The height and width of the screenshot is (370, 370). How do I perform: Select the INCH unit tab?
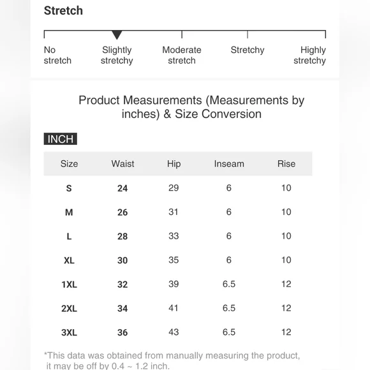[x=61, y=139]
